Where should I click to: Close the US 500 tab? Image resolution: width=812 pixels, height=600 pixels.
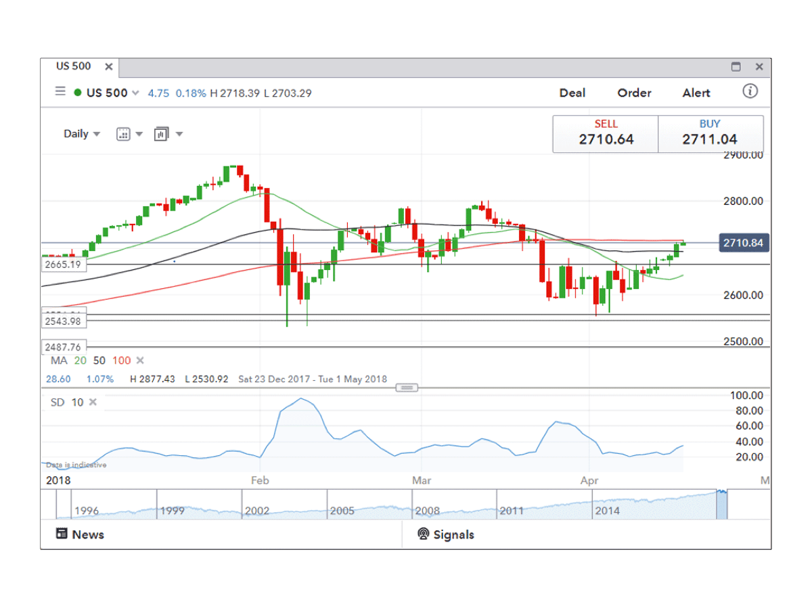click(108, 67)
